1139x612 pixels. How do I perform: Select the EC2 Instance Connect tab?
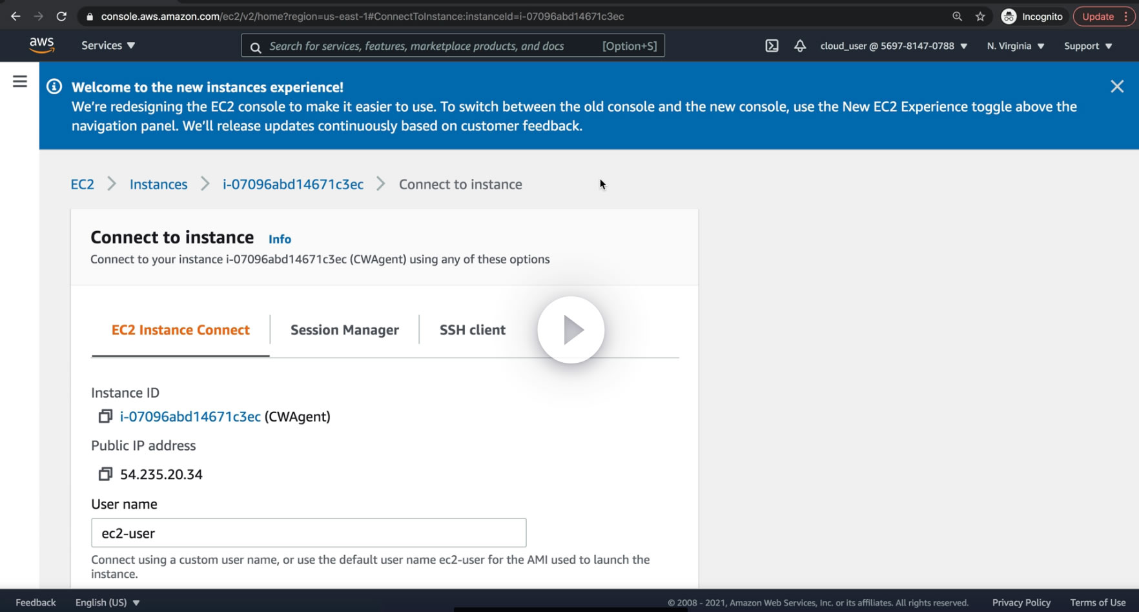click(x=181, y=330)
